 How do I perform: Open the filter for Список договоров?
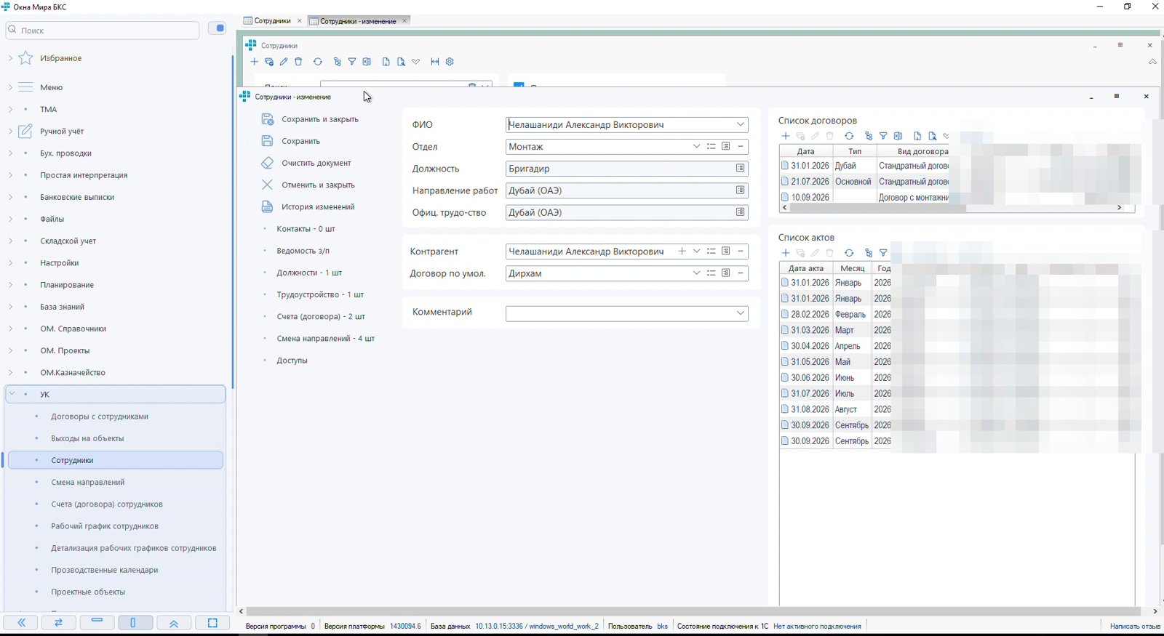click(x=883, y=136)
